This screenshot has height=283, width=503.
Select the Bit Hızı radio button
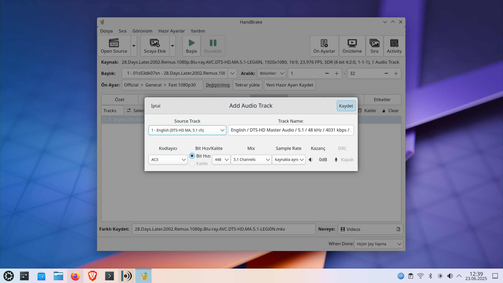tap(192, 156)
